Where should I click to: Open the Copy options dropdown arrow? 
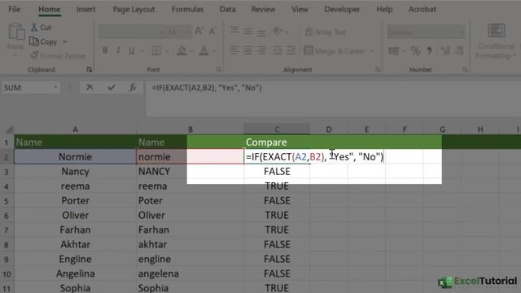click(64, 42)
